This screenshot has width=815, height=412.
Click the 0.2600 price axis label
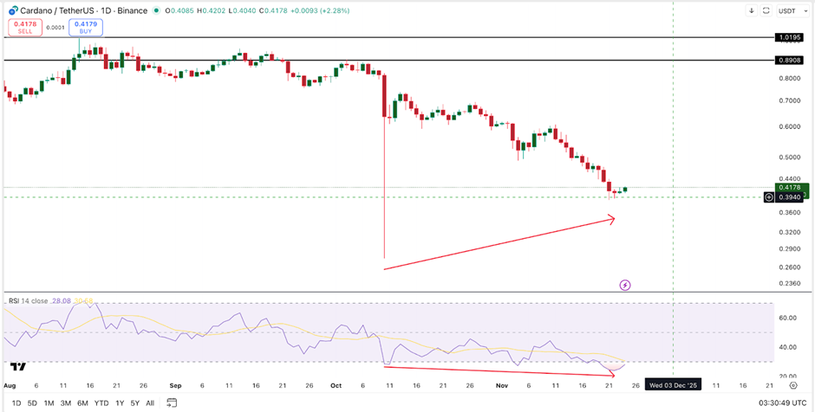point(789,267)
